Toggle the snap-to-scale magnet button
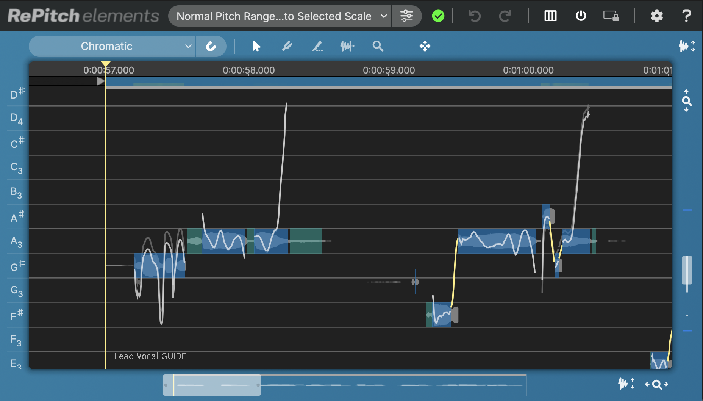Viewport: 703px width, 401px height. coord(211,46)
